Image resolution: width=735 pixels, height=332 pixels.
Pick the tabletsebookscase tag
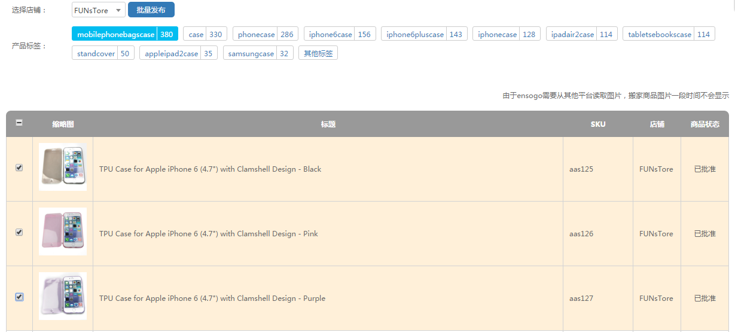(x=668, y=34)
